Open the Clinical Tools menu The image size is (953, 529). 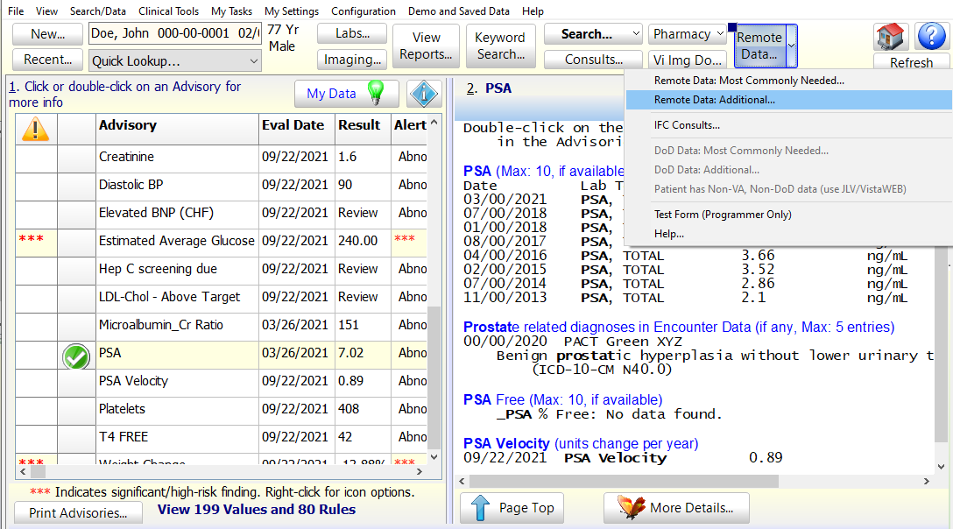(x=168, y=11)
